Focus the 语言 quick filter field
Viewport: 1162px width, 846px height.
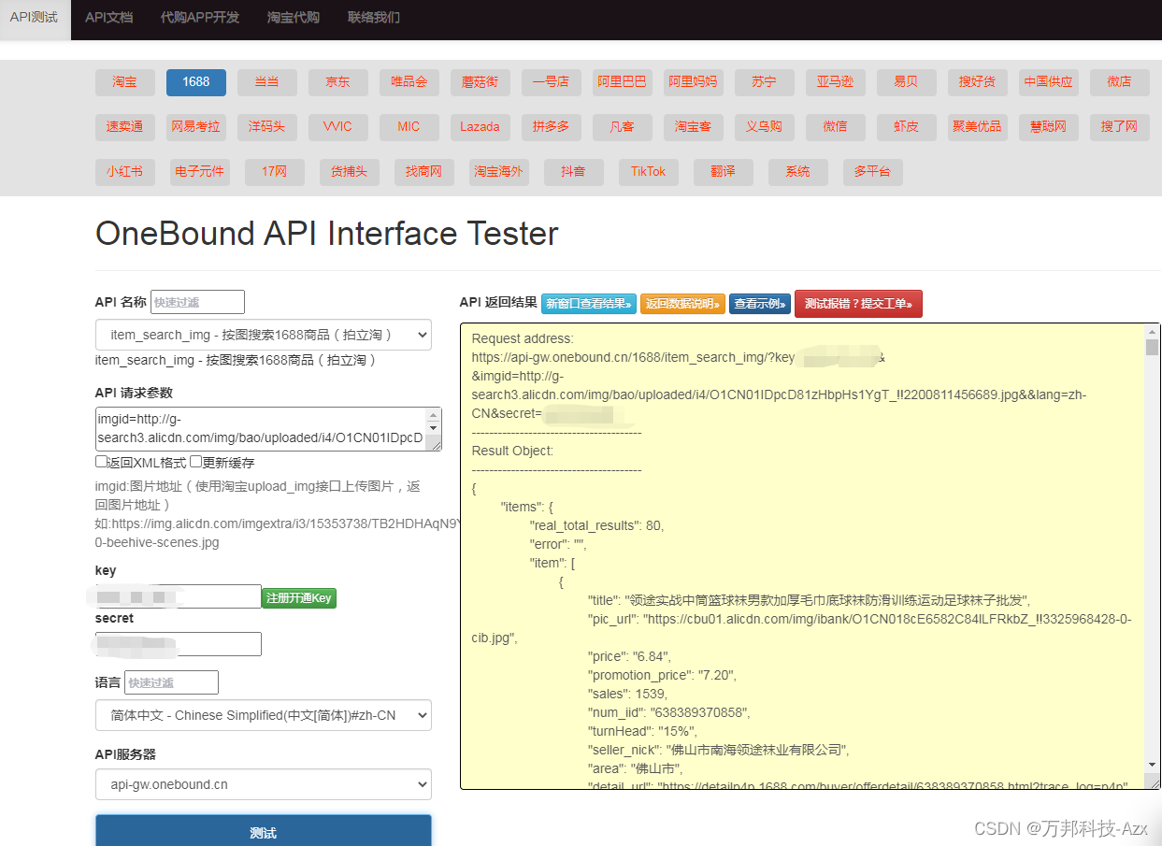coord(171,682)
